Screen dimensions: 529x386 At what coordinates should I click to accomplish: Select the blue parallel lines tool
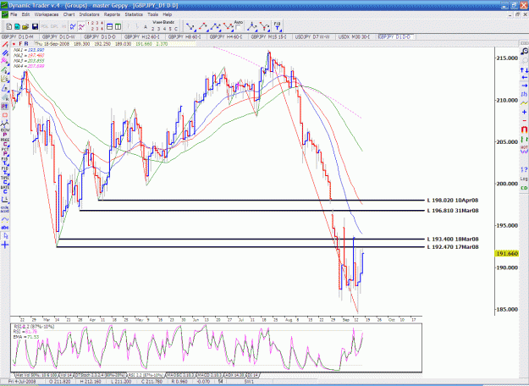click(5, 53)
